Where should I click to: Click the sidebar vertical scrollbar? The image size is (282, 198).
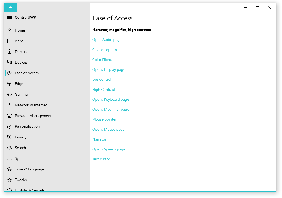pyautogui.click(x=89, y=99)
